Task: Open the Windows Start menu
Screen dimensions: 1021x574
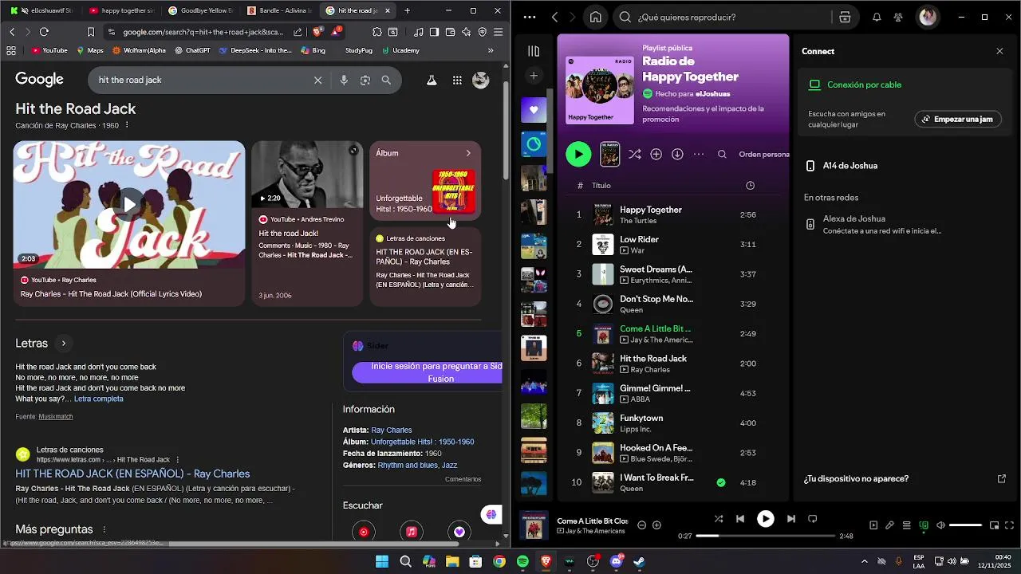Action: [x=382, y=561]
